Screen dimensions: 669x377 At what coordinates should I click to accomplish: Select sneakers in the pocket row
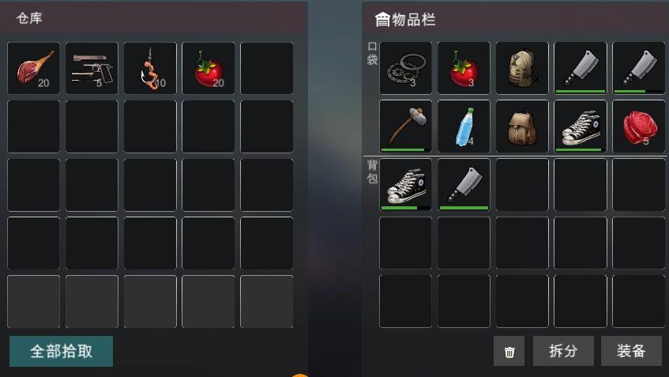[581, 126]
